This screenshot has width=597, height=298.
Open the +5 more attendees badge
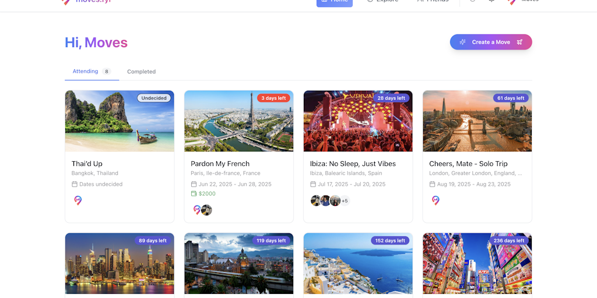coord(345,201)
